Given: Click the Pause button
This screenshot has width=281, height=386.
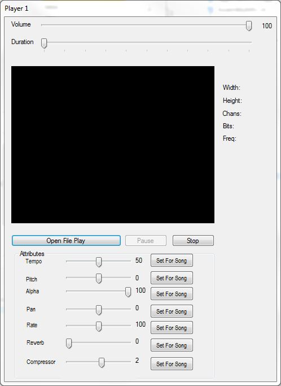Looking at the screenshot, I should click(x=146, y=241).
